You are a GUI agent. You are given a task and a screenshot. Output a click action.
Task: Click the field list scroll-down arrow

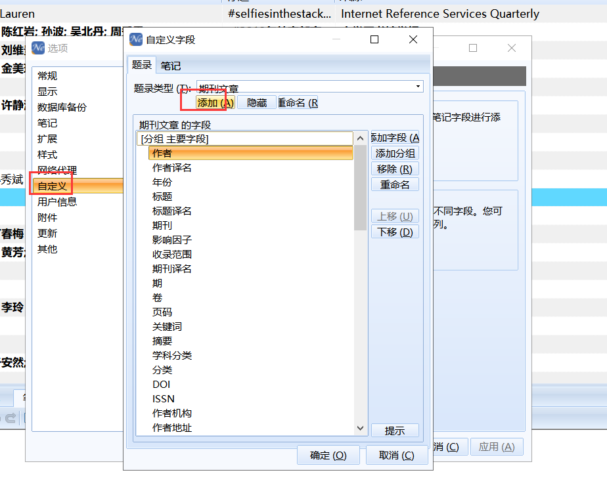click(361, 428)
